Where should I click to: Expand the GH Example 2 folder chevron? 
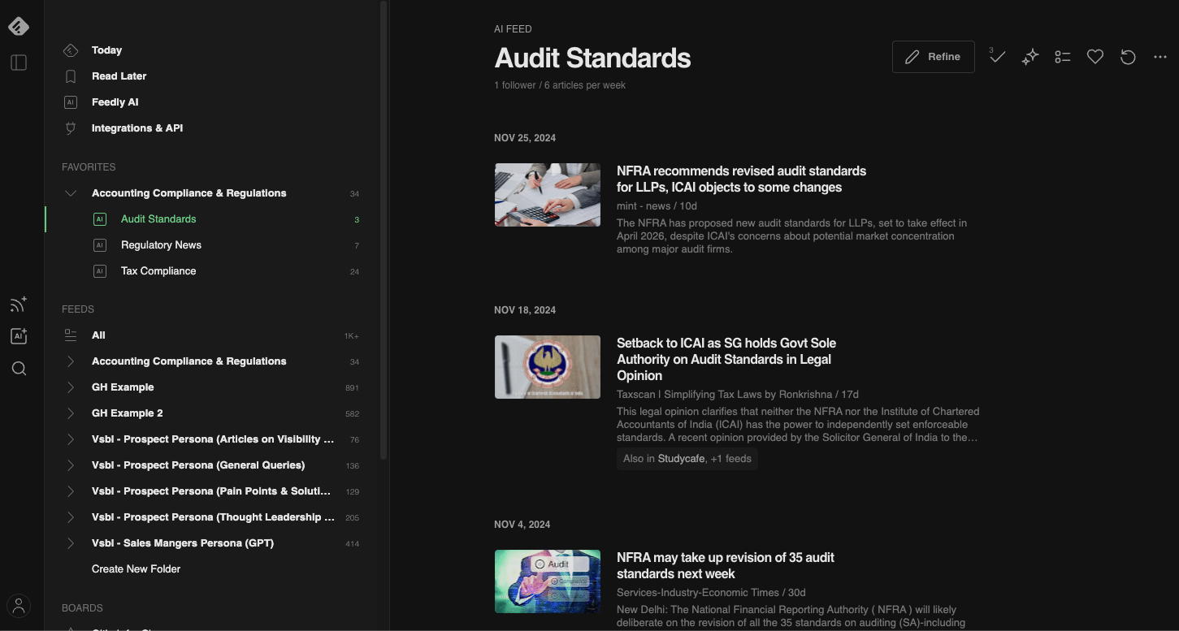coord(71,413)
